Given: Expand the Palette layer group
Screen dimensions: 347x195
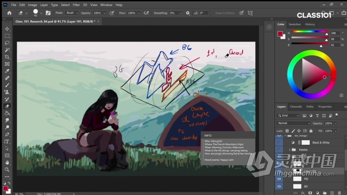Looking at the screenshot, I should (x=290, y=150).
